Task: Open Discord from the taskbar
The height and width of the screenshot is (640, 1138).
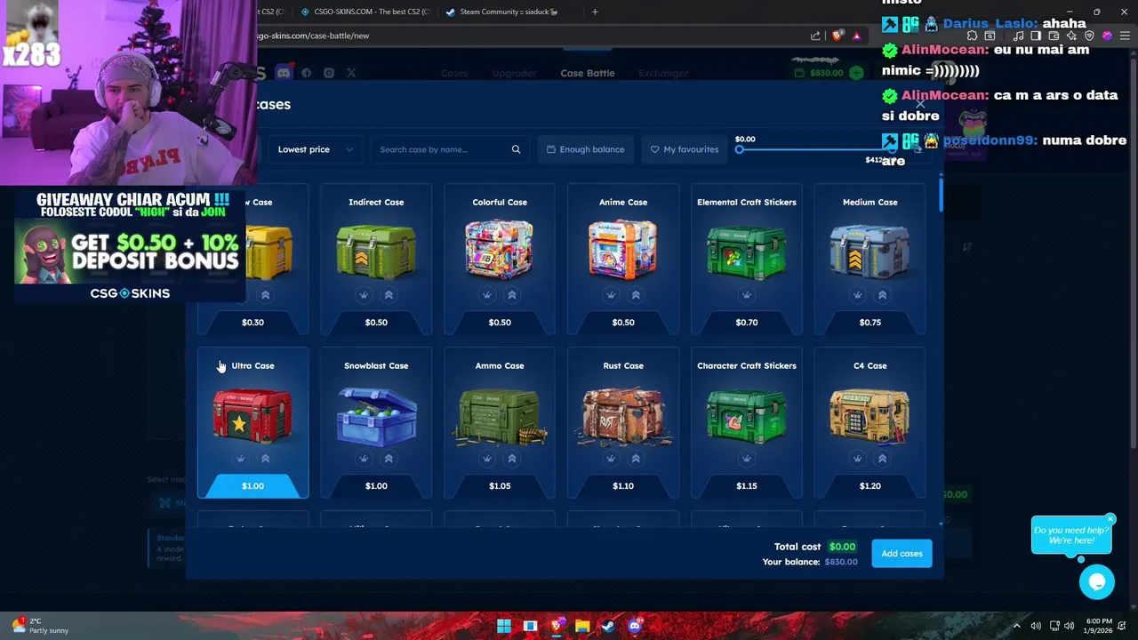Action: (x=634, y=626)
